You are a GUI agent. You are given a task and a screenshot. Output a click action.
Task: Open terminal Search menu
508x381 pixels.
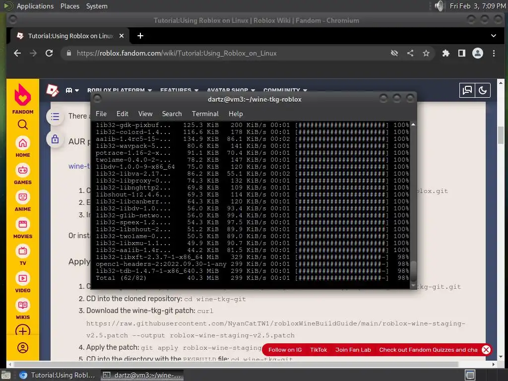[x=172, y=114]
